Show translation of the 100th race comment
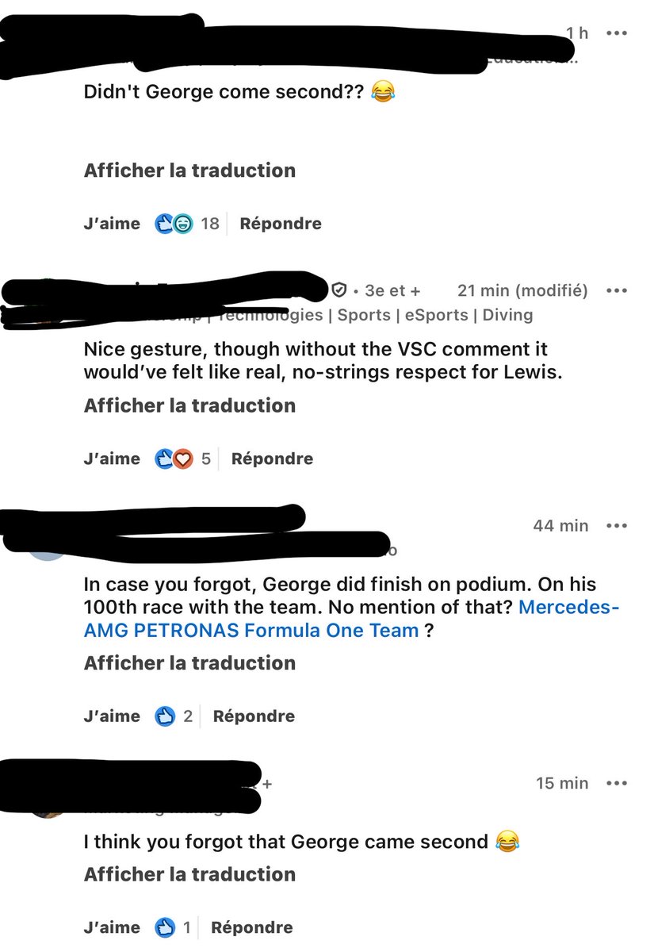 coord(189,663)
